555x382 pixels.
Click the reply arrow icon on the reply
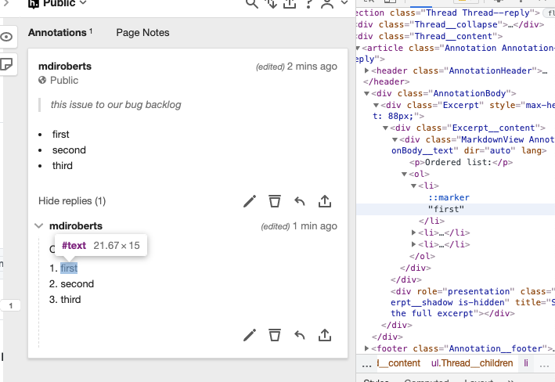[300, 335]
